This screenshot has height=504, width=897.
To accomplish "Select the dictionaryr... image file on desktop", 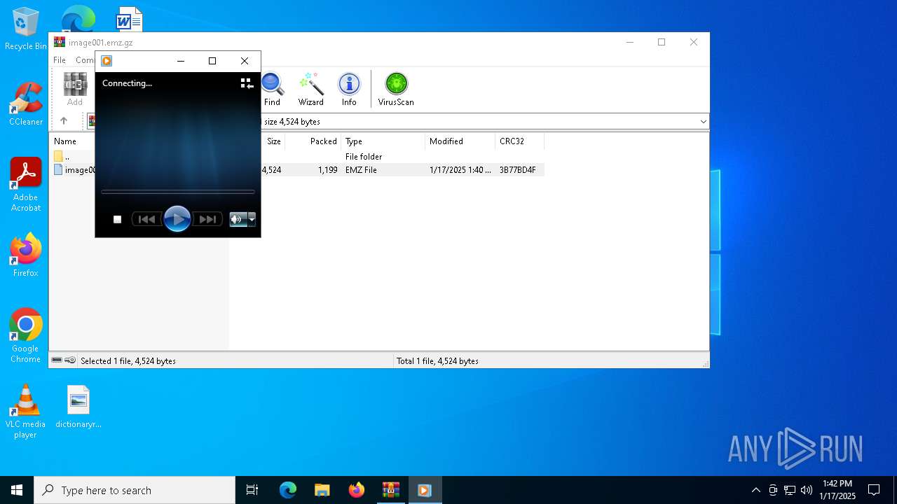I will tap(78, 406).
